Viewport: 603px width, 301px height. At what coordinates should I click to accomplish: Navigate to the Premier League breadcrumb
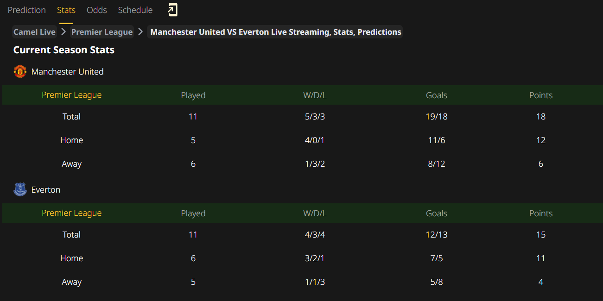pos(102,32)
